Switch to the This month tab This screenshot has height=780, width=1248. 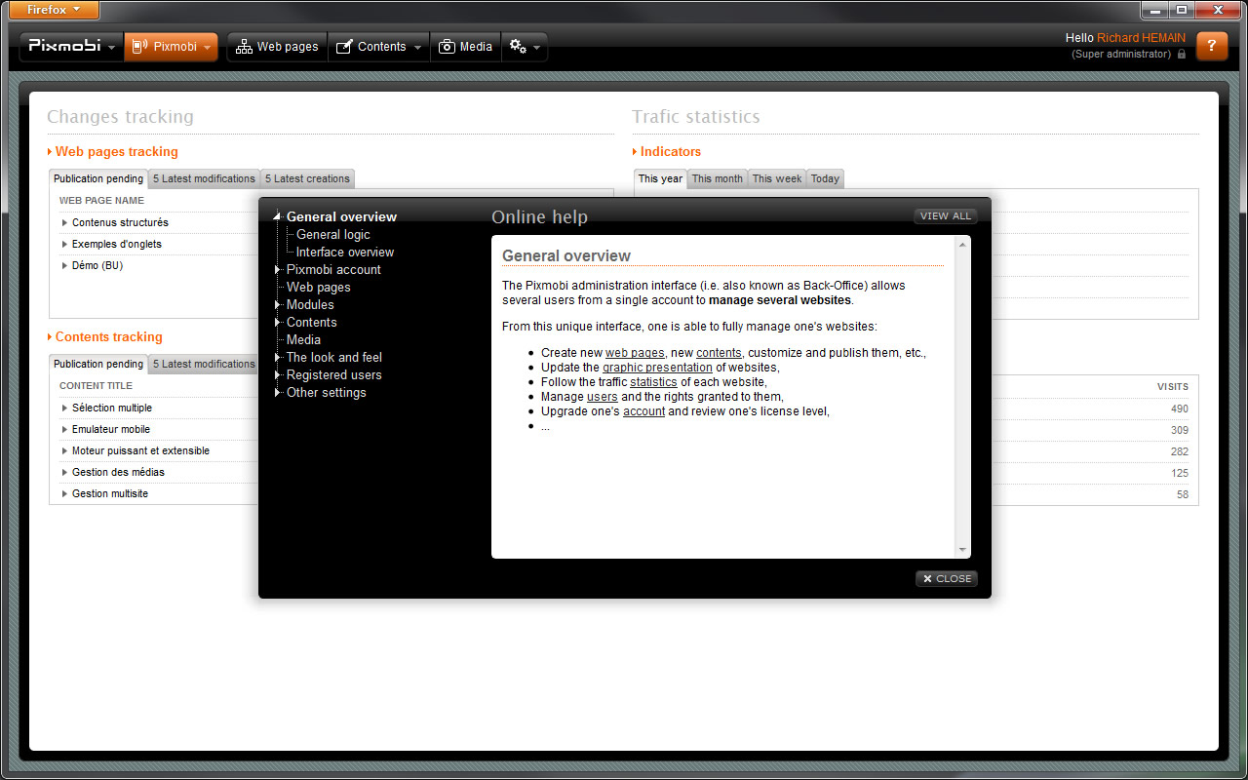coord(717,178)
